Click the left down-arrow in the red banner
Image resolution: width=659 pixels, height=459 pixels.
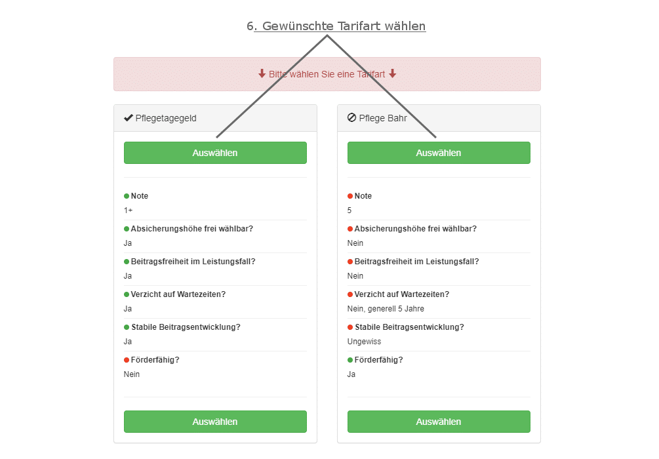[262, 74]
